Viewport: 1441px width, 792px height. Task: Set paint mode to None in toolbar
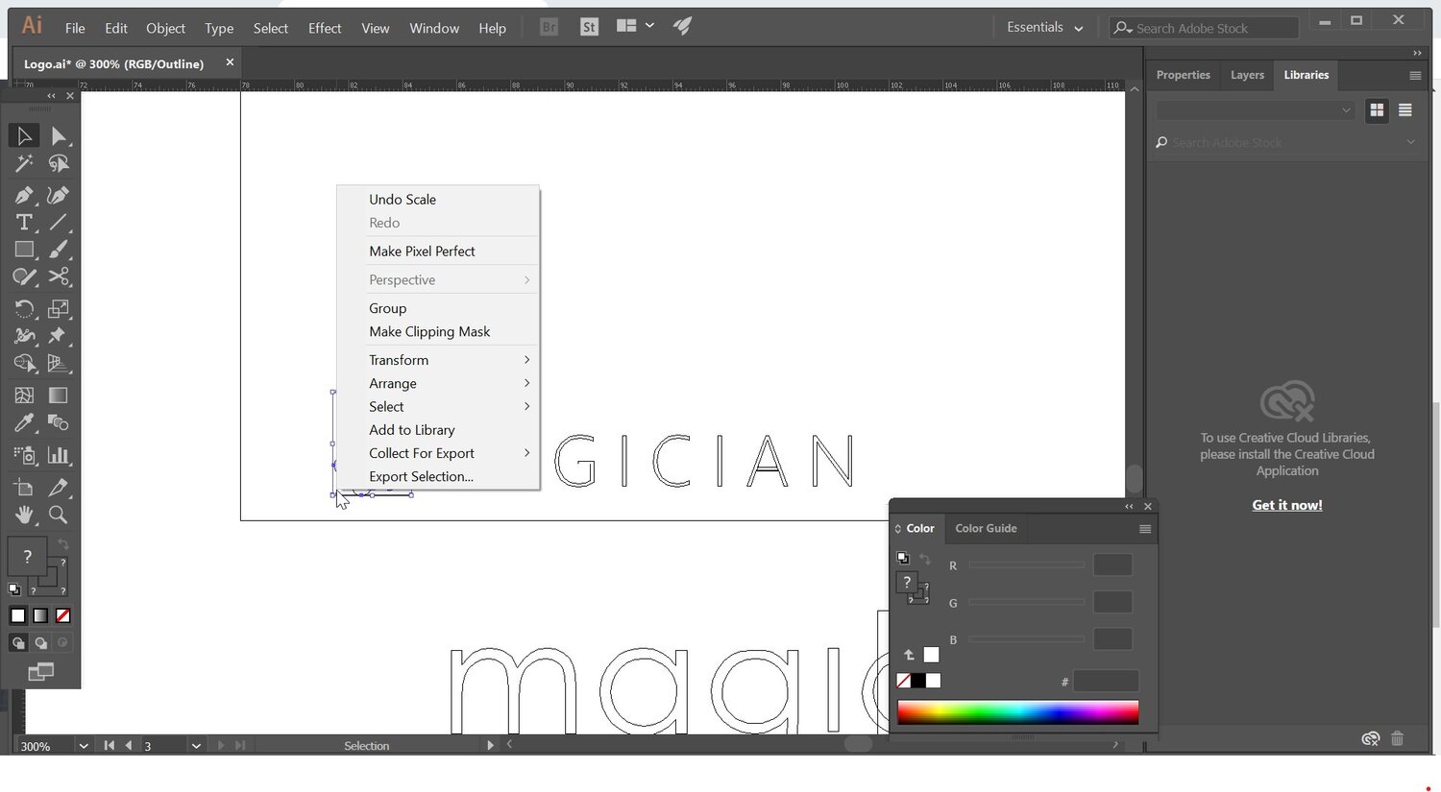[63, 615]
